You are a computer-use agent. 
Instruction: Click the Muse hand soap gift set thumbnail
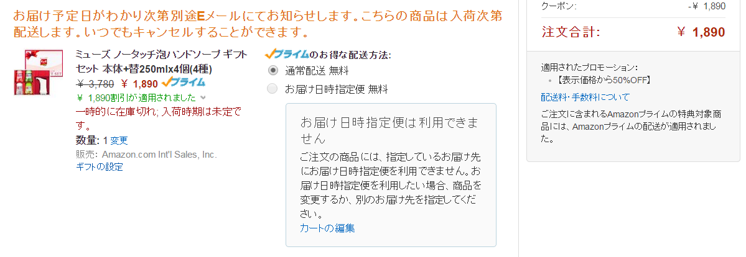tap(38, 72)
